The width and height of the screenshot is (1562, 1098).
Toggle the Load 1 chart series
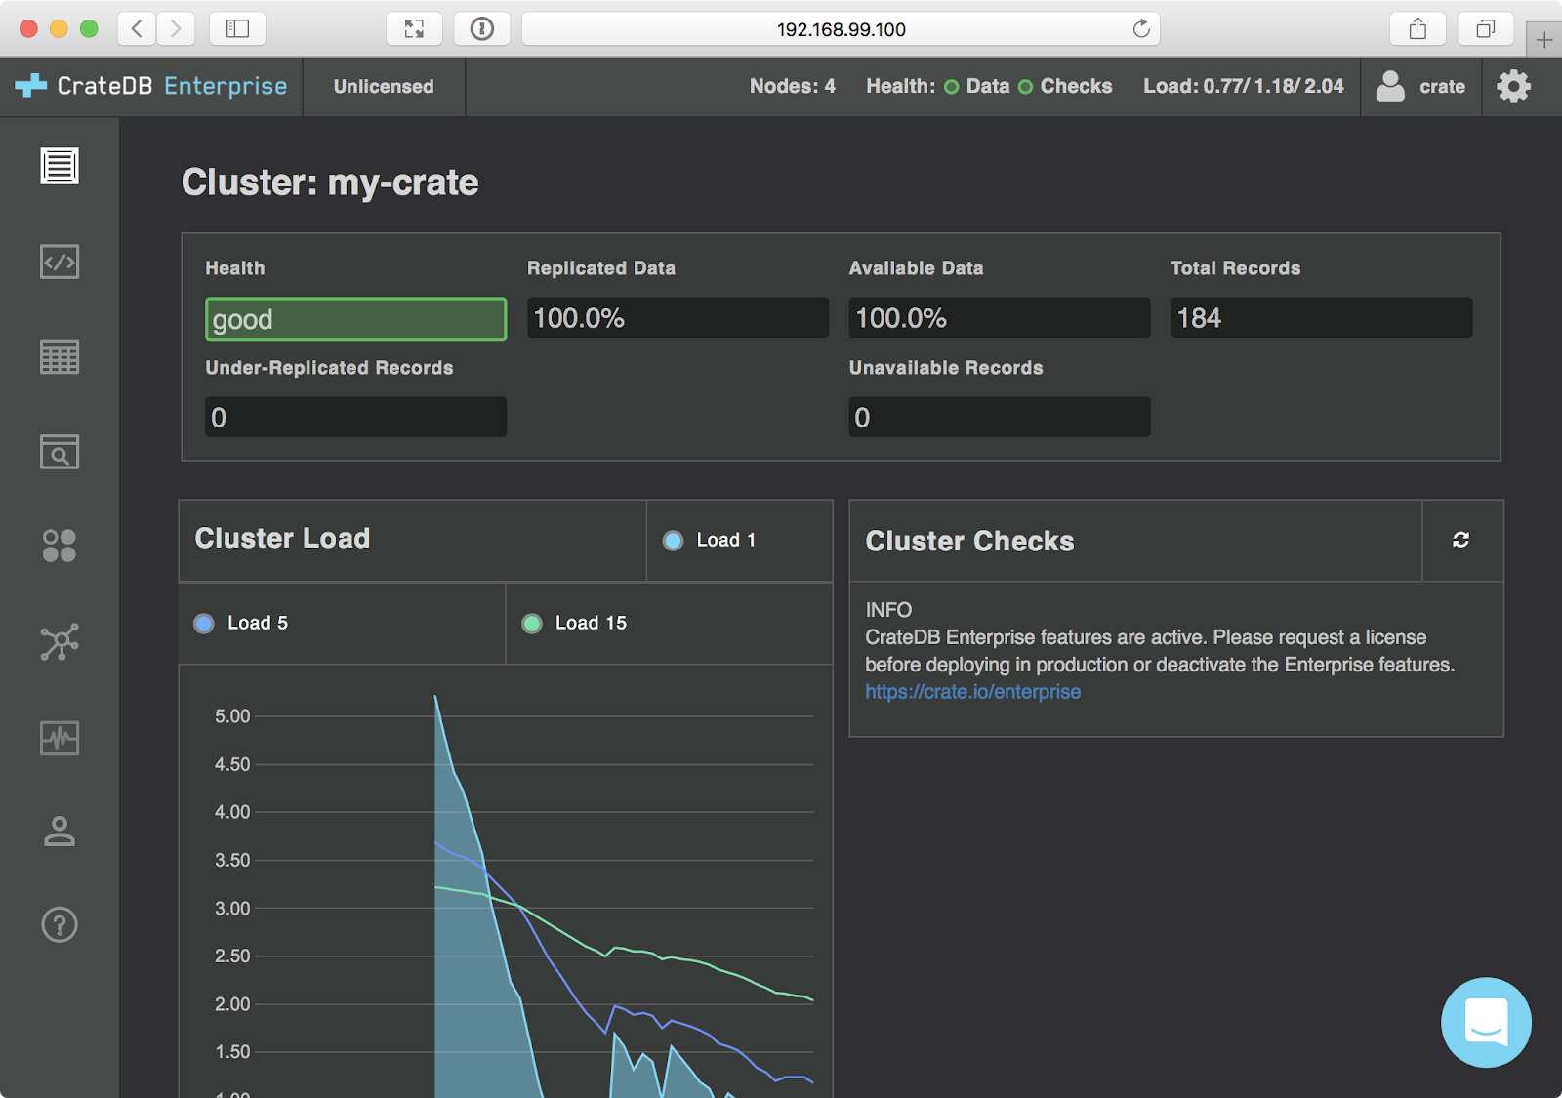pyautogui.click(x=711, y=541)
